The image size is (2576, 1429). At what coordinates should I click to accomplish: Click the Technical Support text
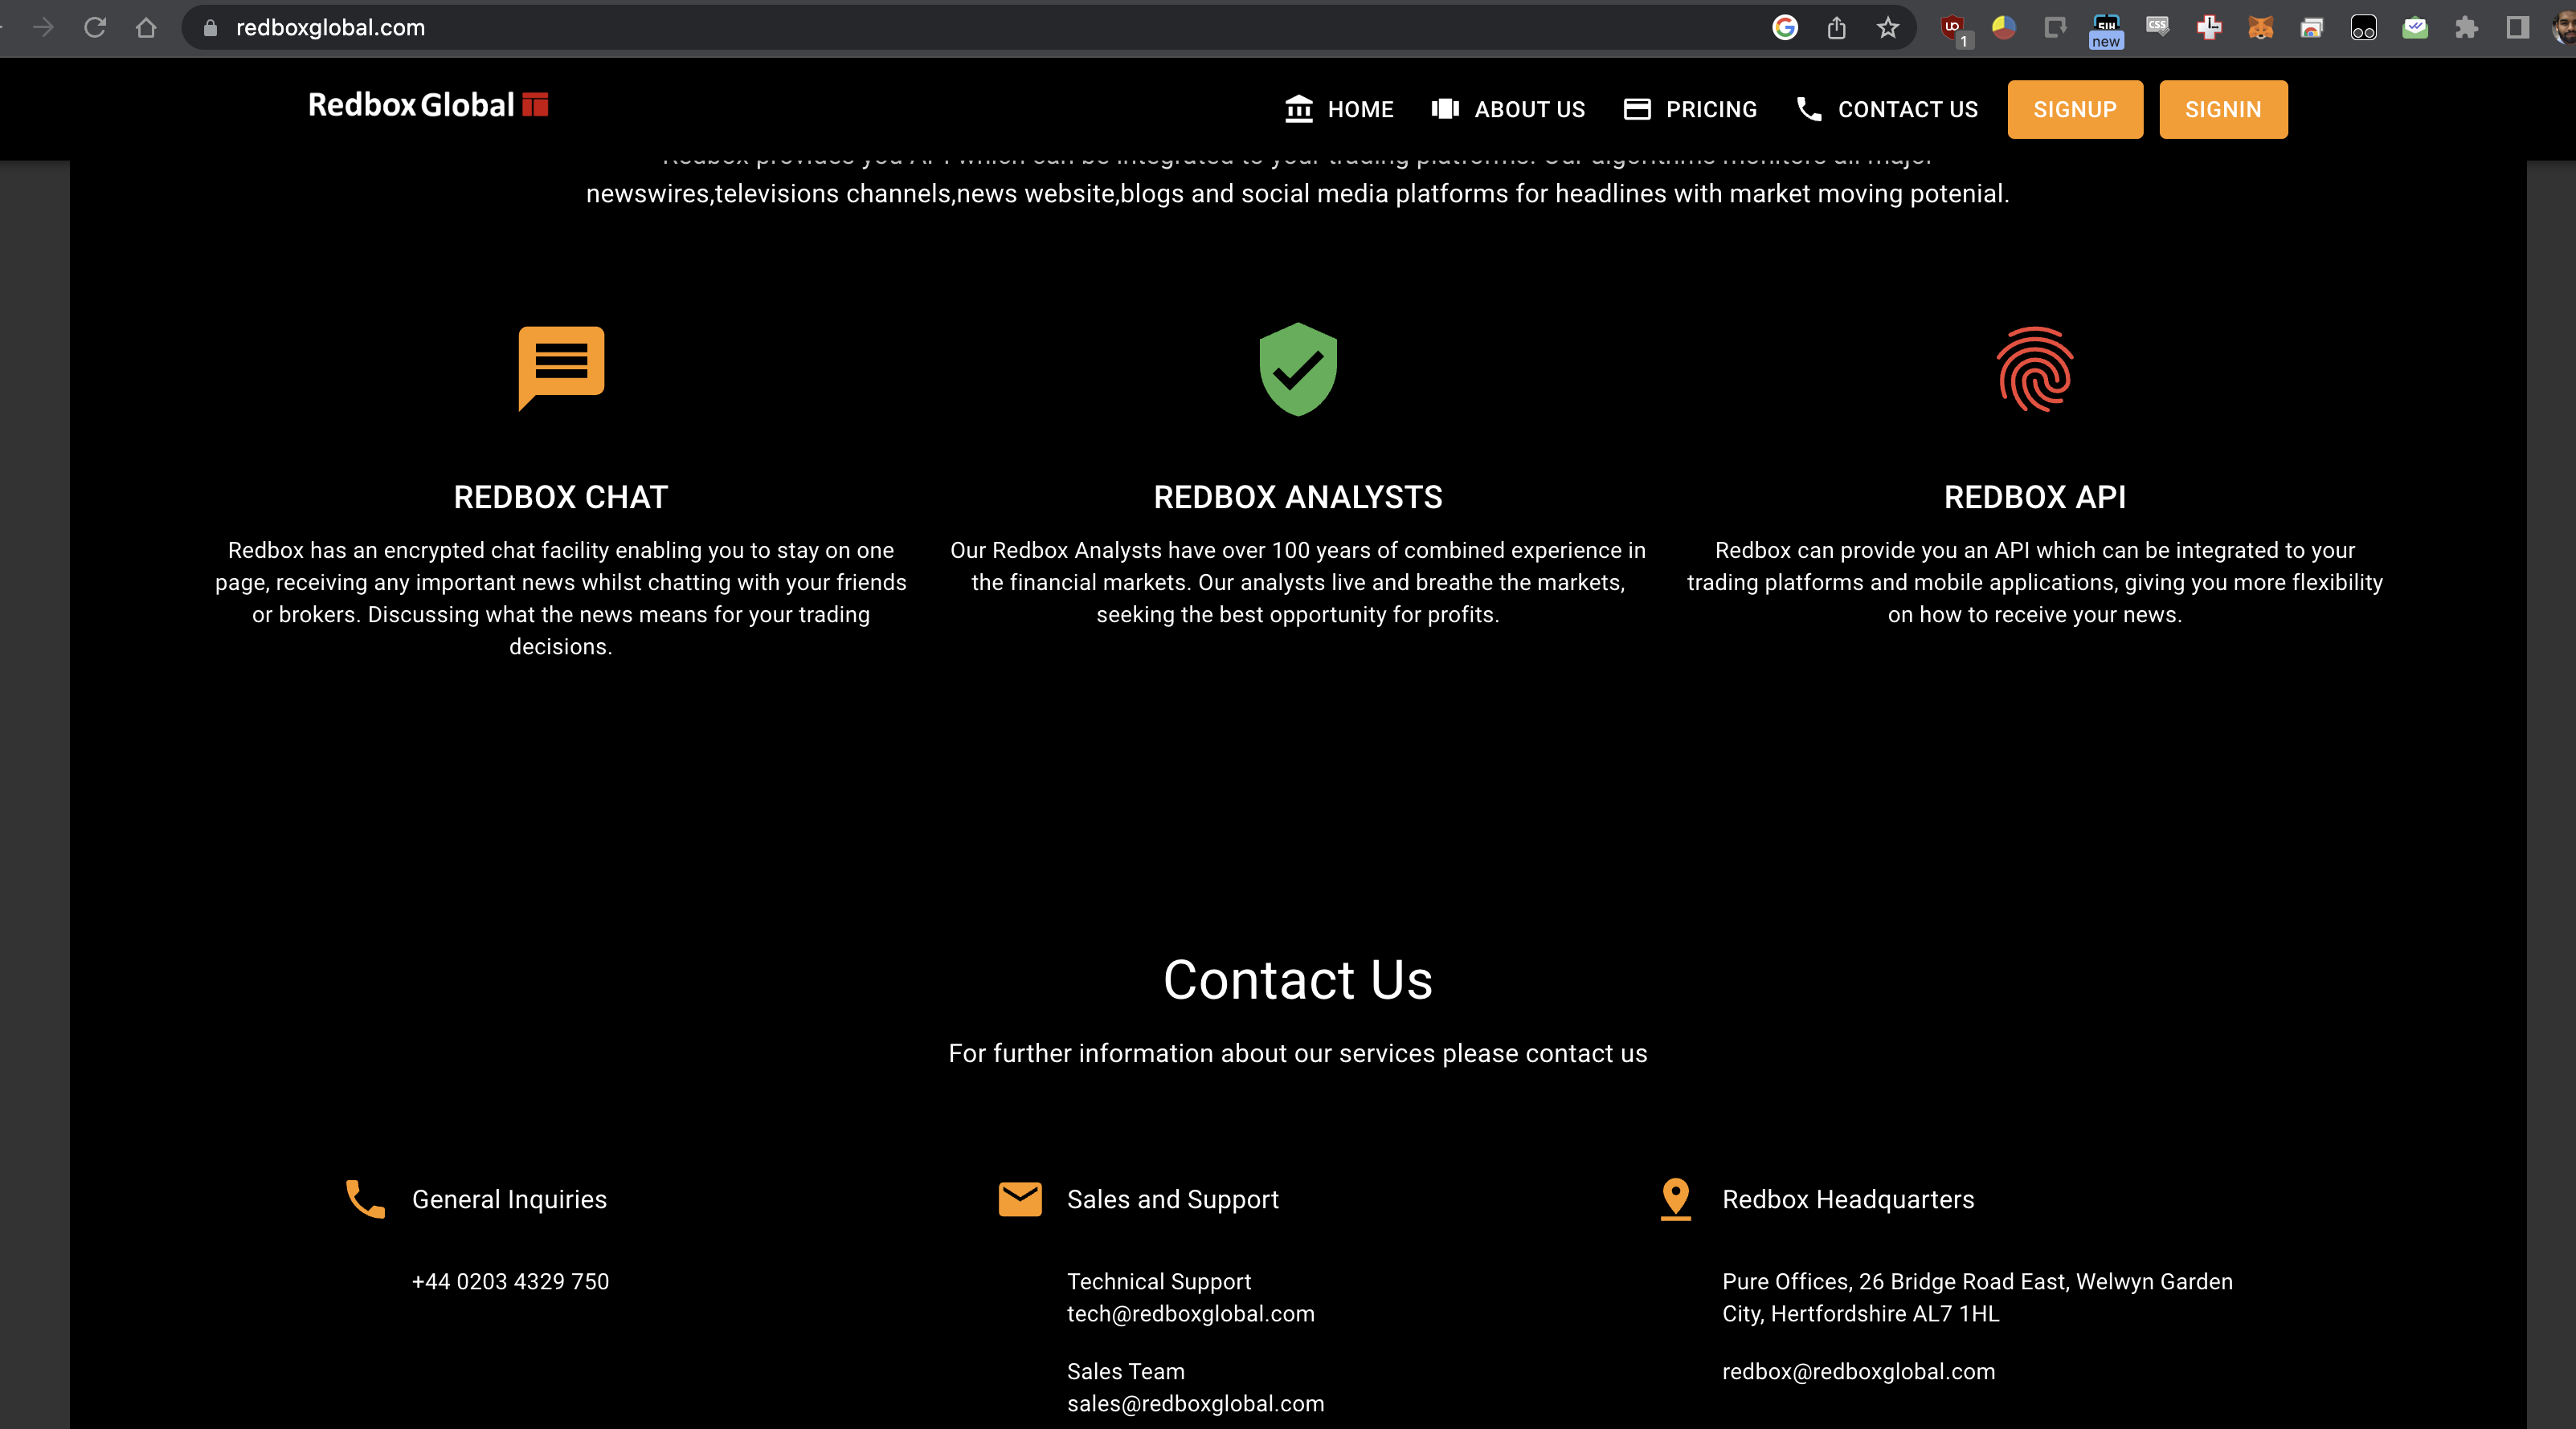[x=1159, y=1281]
